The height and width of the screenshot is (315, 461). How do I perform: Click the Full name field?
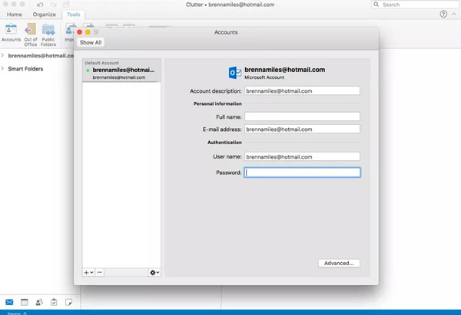(302, 116)
